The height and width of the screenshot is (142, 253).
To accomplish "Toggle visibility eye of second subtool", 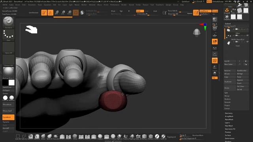I will point(247,35).
